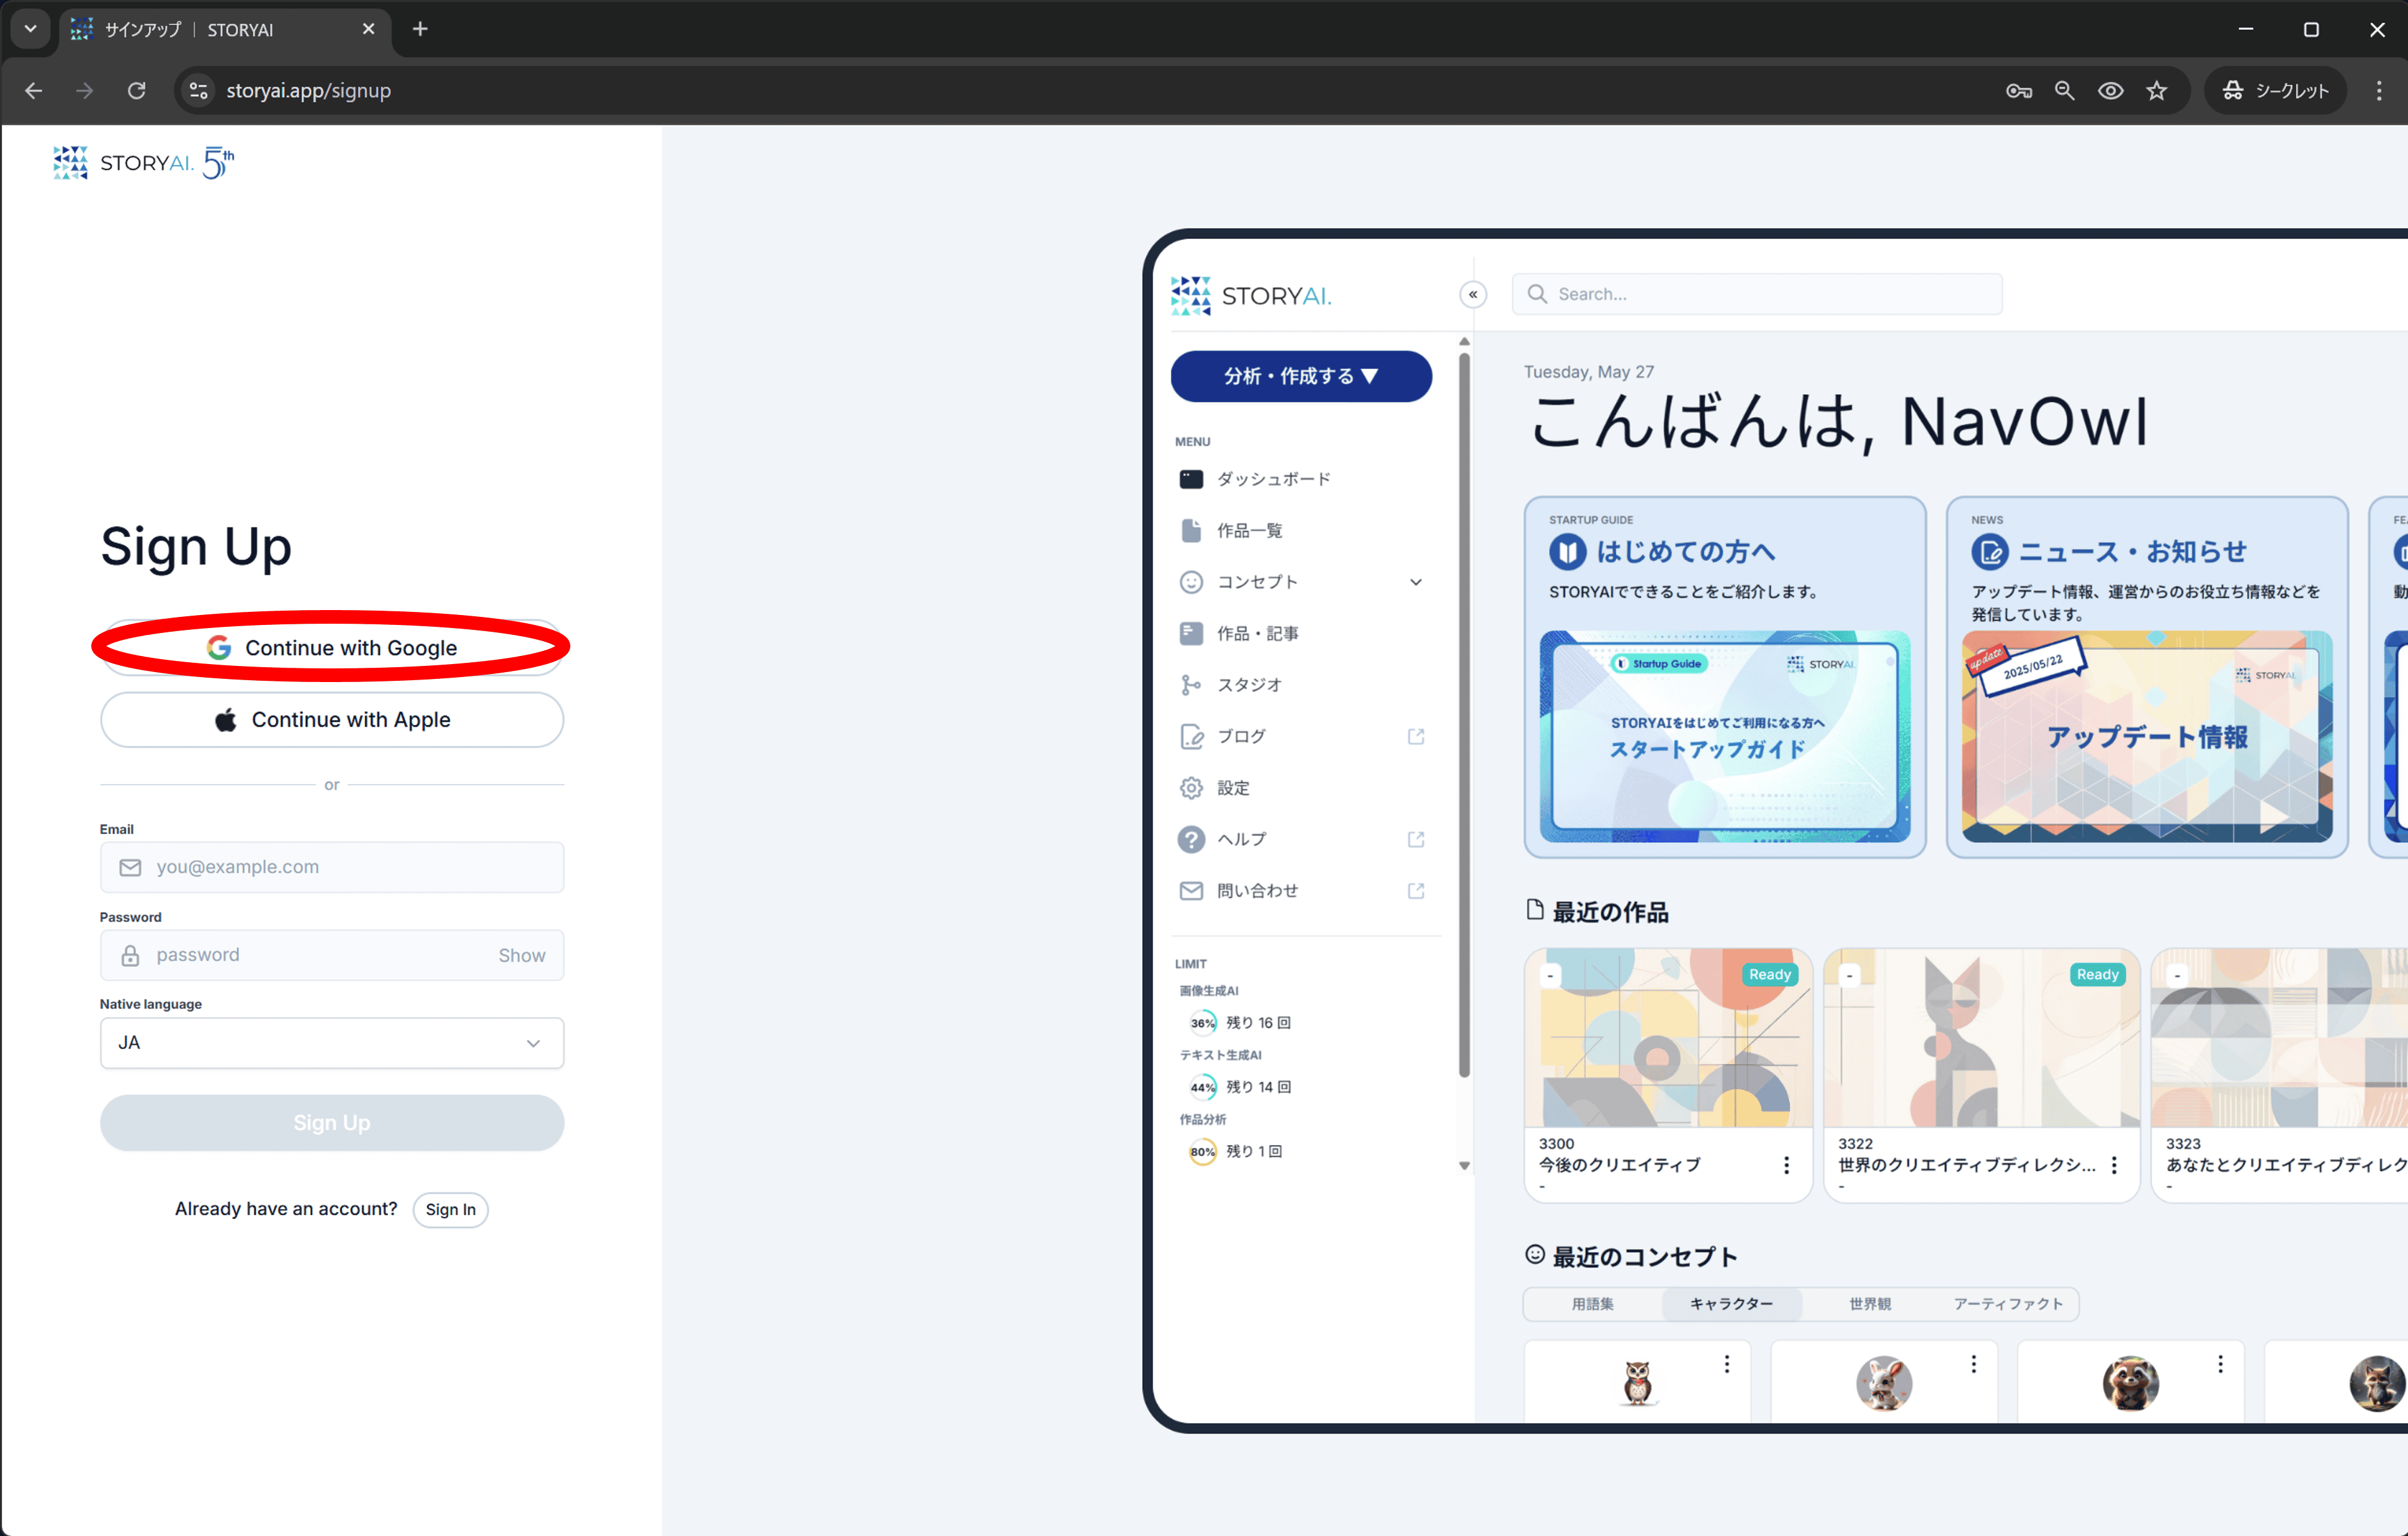This screenshot has width=2408, height=1536.
Task: Click the address bar URL storyai.app/signup
Action: [x=309, y=91]
